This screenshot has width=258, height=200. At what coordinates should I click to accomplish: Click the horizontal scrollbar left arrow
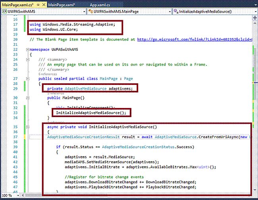pos(23,196)
